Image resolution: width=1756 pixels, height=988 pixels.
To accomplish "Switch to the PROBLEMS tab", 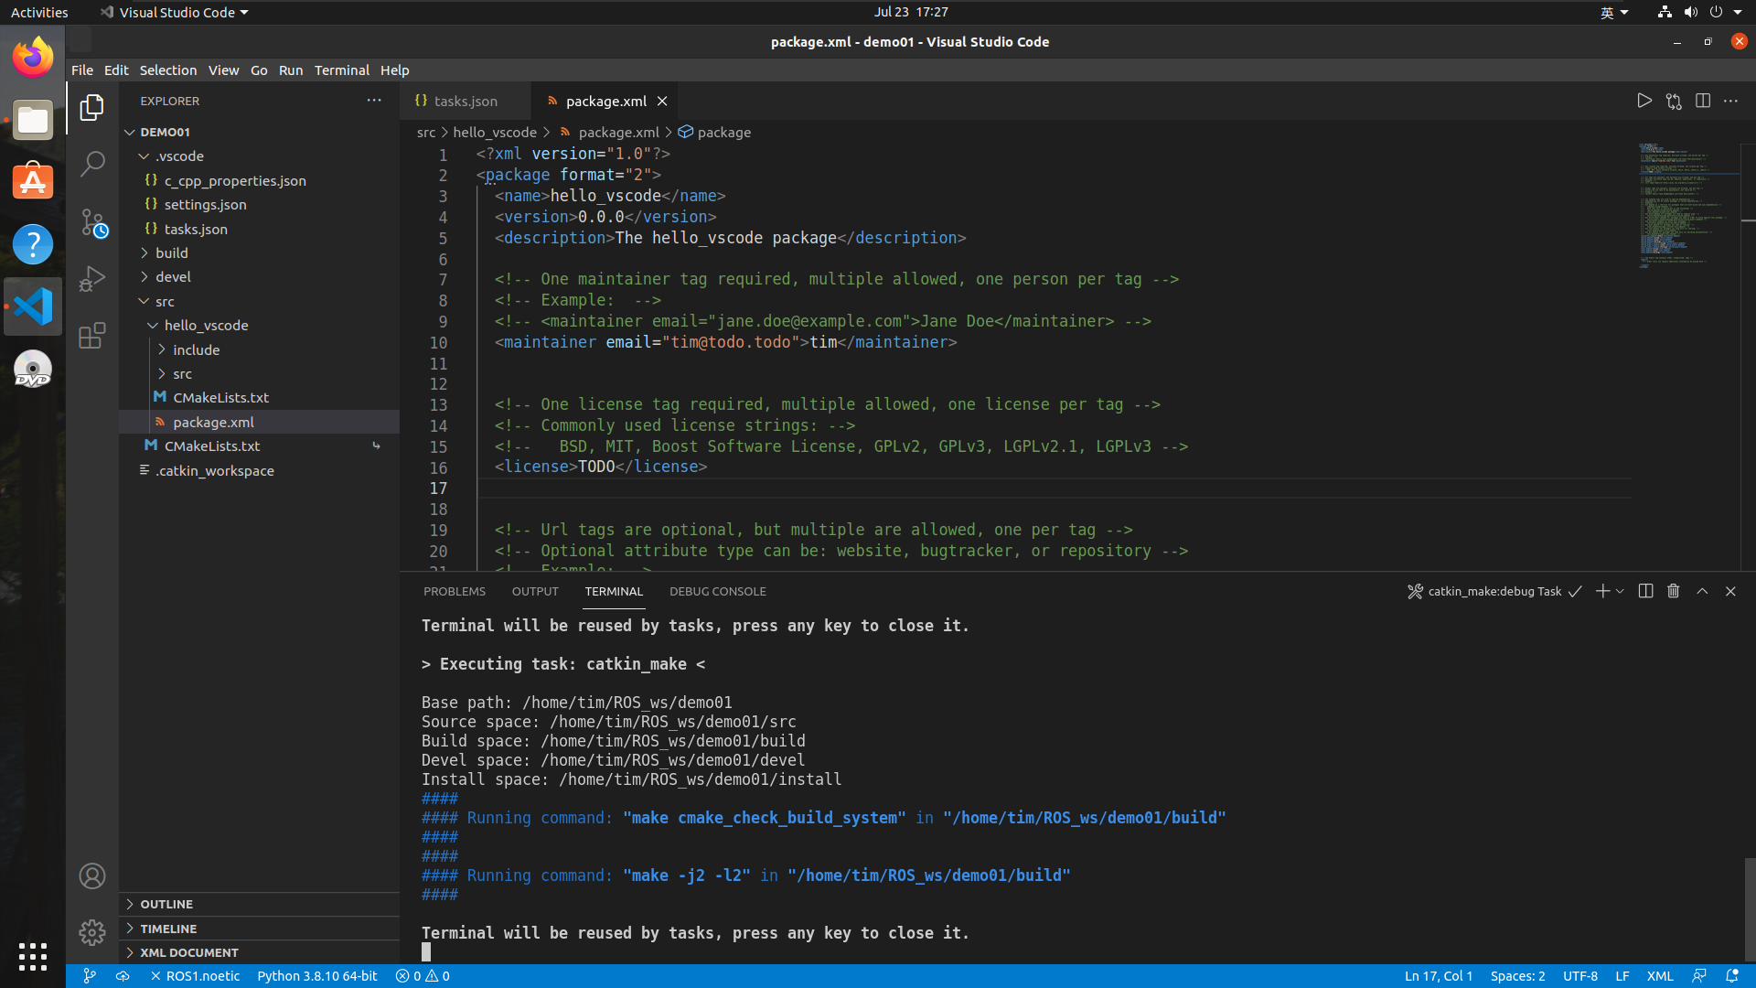I will click(x=454, y=592).
